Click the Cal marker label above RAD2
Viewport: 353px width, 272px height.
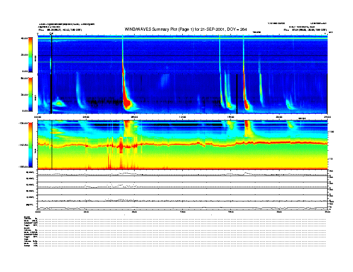[x=51, y=33]
